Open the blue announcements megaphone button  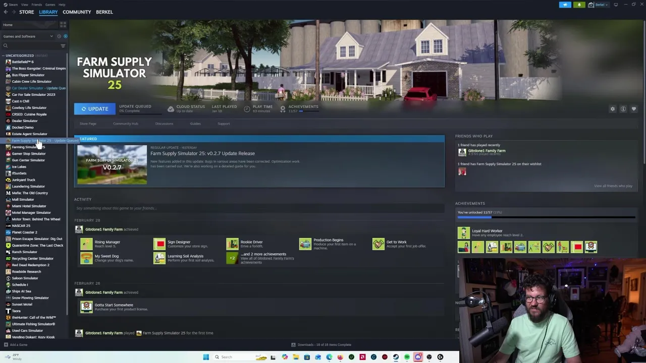click(x=565, y=5)
